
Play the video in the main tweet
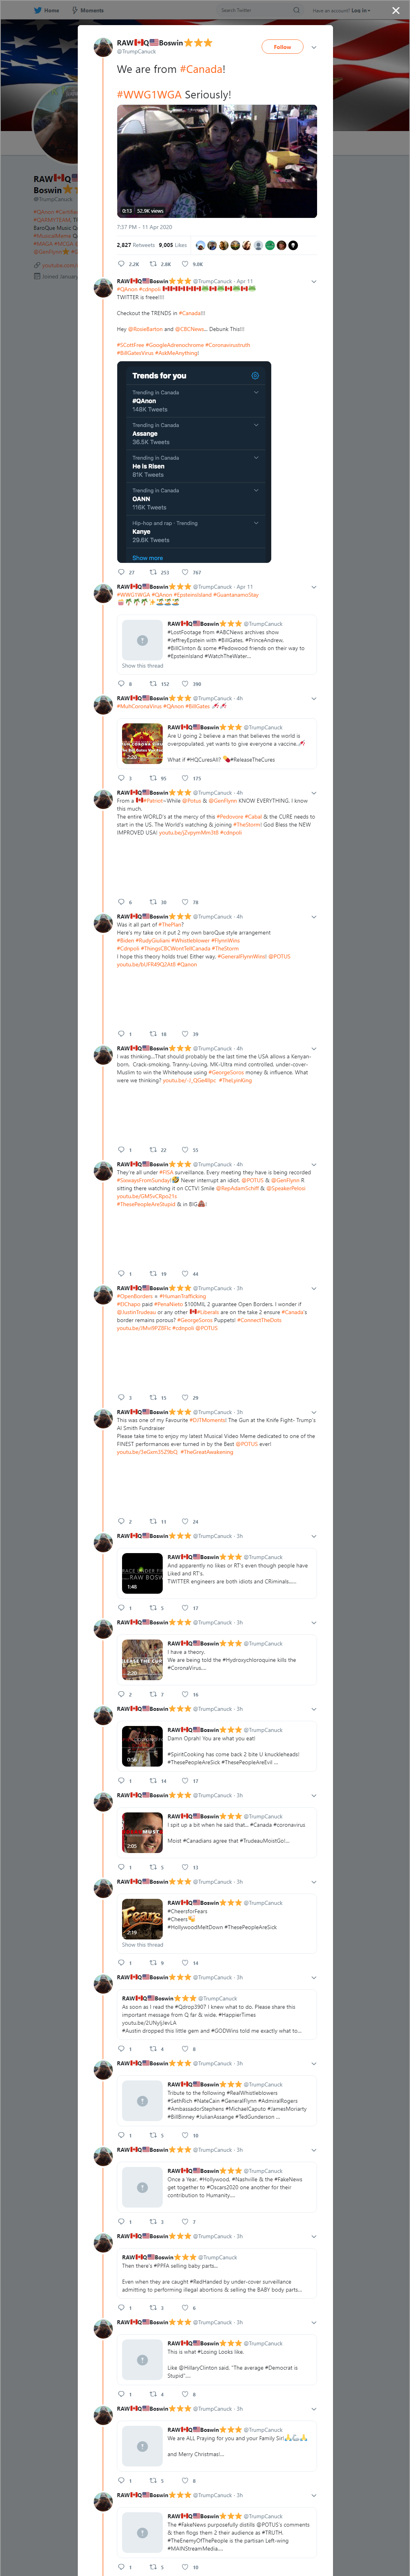coord(217,161)
